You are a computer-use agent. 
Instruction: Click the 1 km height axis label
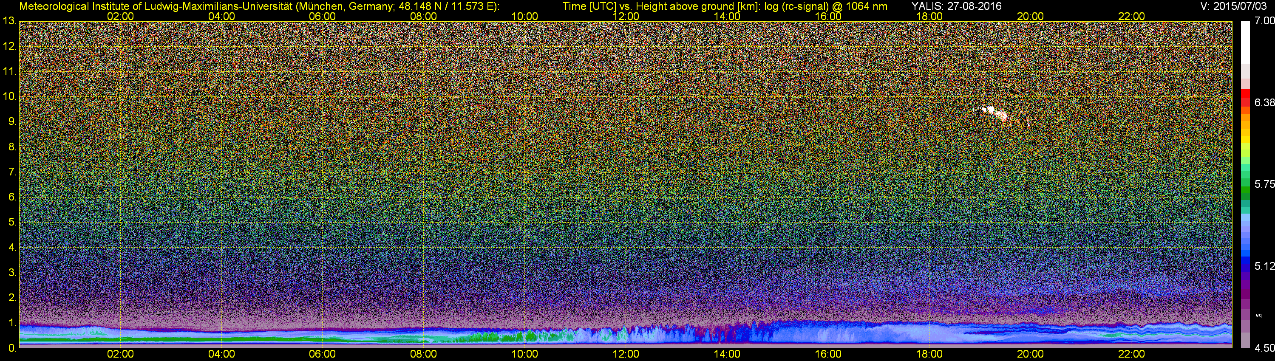click(x=12, y=323)
